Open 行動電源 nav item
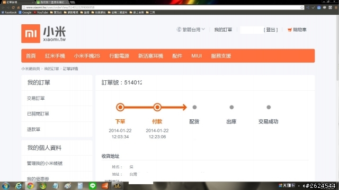 (119, 56)
